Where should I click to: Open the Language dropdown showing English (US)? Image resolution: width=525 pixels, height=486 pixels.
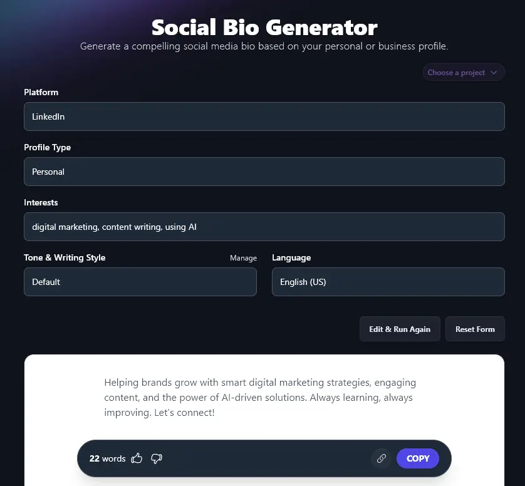point(388,282)
